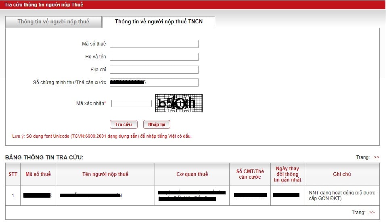Click the Mã xác nhận label
Image resolution: width=387 pixels, height=223 pixels.
click(91, 103)
